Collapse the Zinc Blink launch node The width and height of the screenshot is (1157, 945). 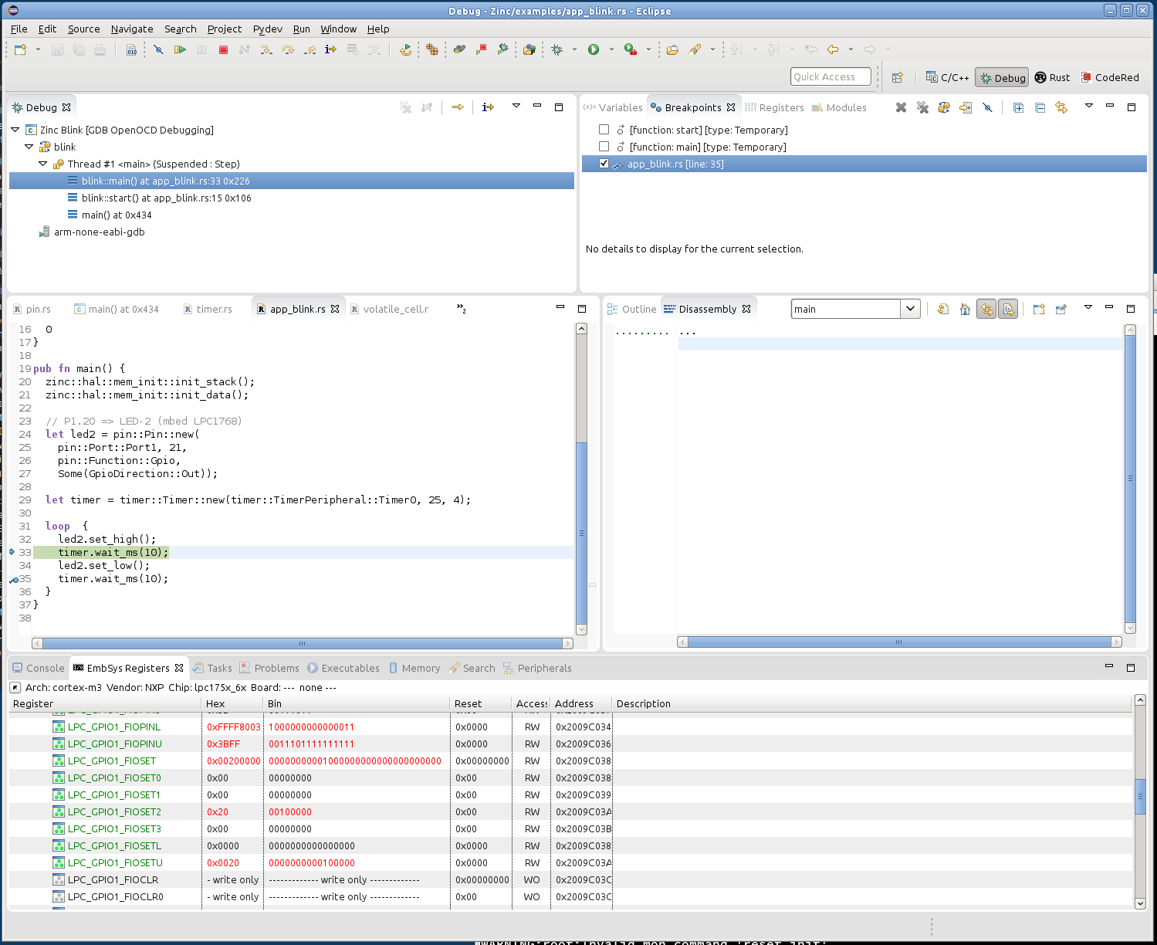15,130
